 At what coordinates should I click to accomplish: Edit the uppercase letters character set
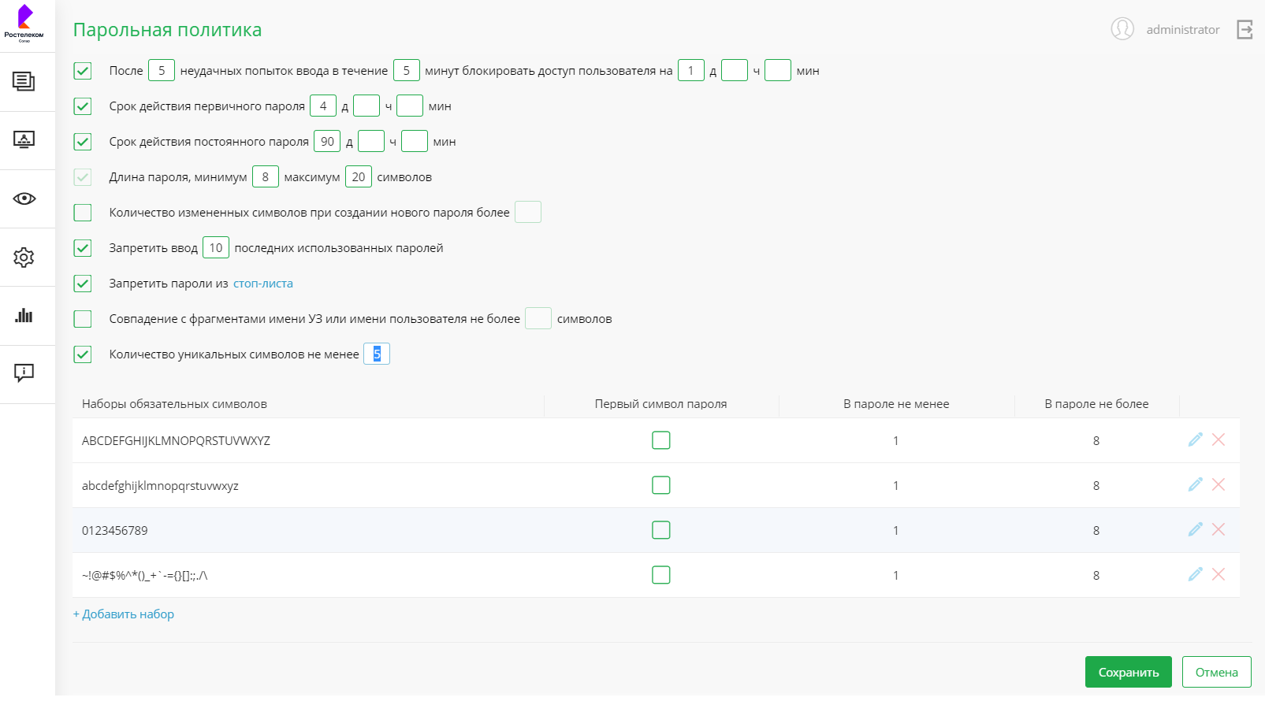coord(1195,440)
